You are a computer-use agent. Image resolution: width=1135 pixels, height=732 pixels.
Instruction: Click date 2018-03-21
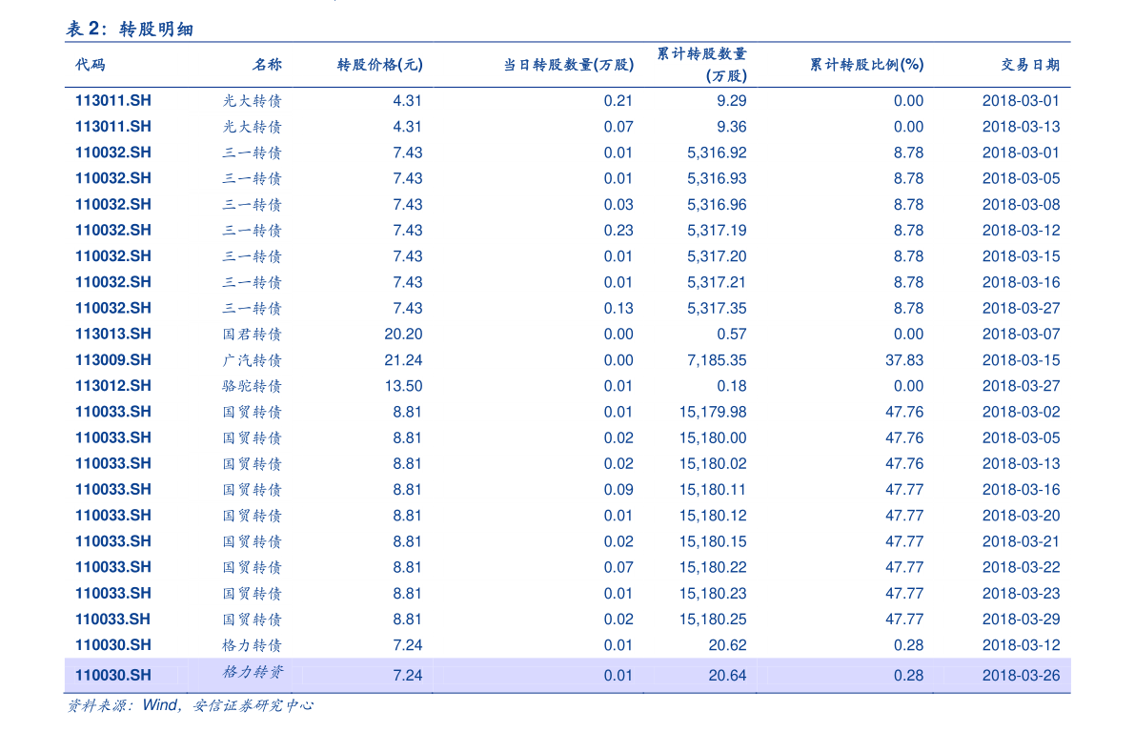click(x=1021, y=541)
